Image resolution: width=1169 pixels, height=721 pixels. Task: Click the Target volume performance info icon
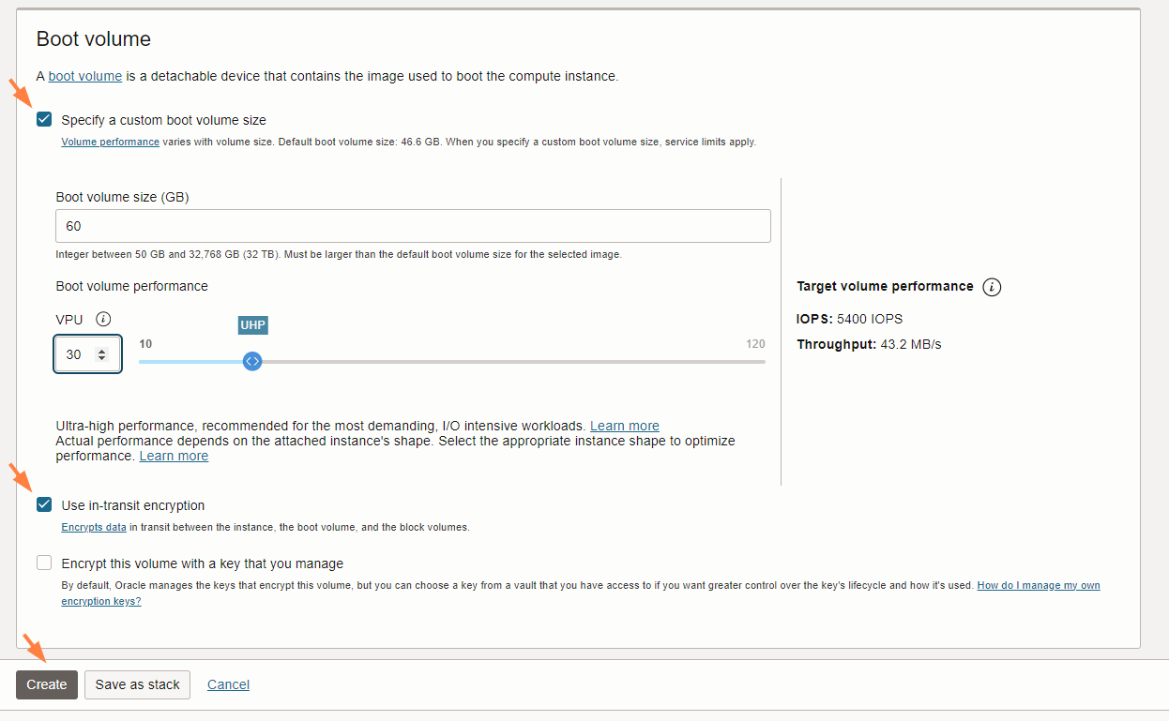point(992,287)
